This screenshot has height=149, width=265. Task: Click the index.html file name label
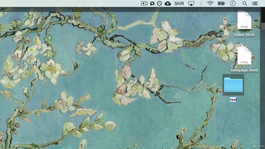(244, 35)
